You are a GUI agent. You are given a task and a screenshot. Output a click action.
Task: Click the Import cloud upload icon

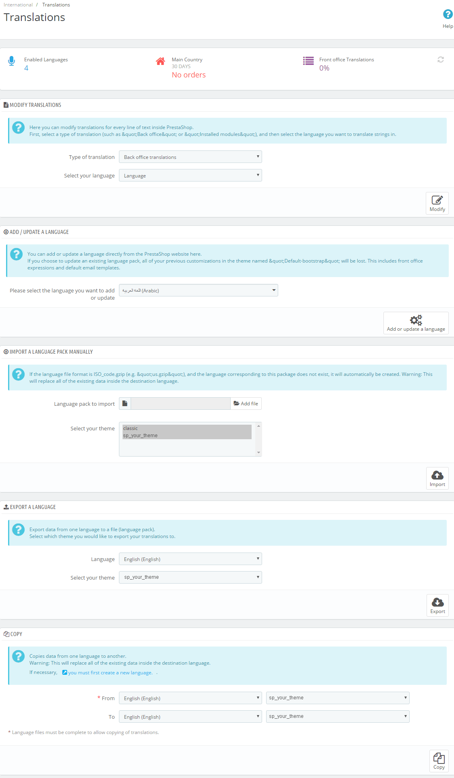[x=437, y=475]
